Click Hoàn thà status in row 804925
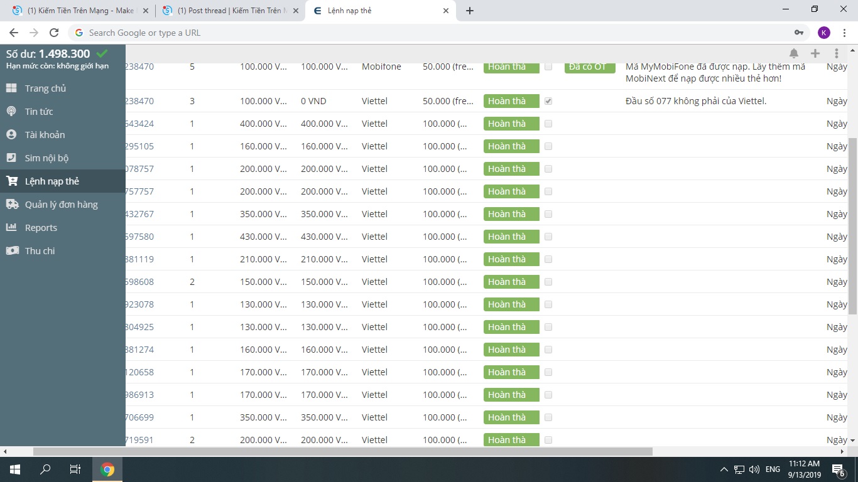The height and width of the screenshot is (482, 858). click(511, 327)
